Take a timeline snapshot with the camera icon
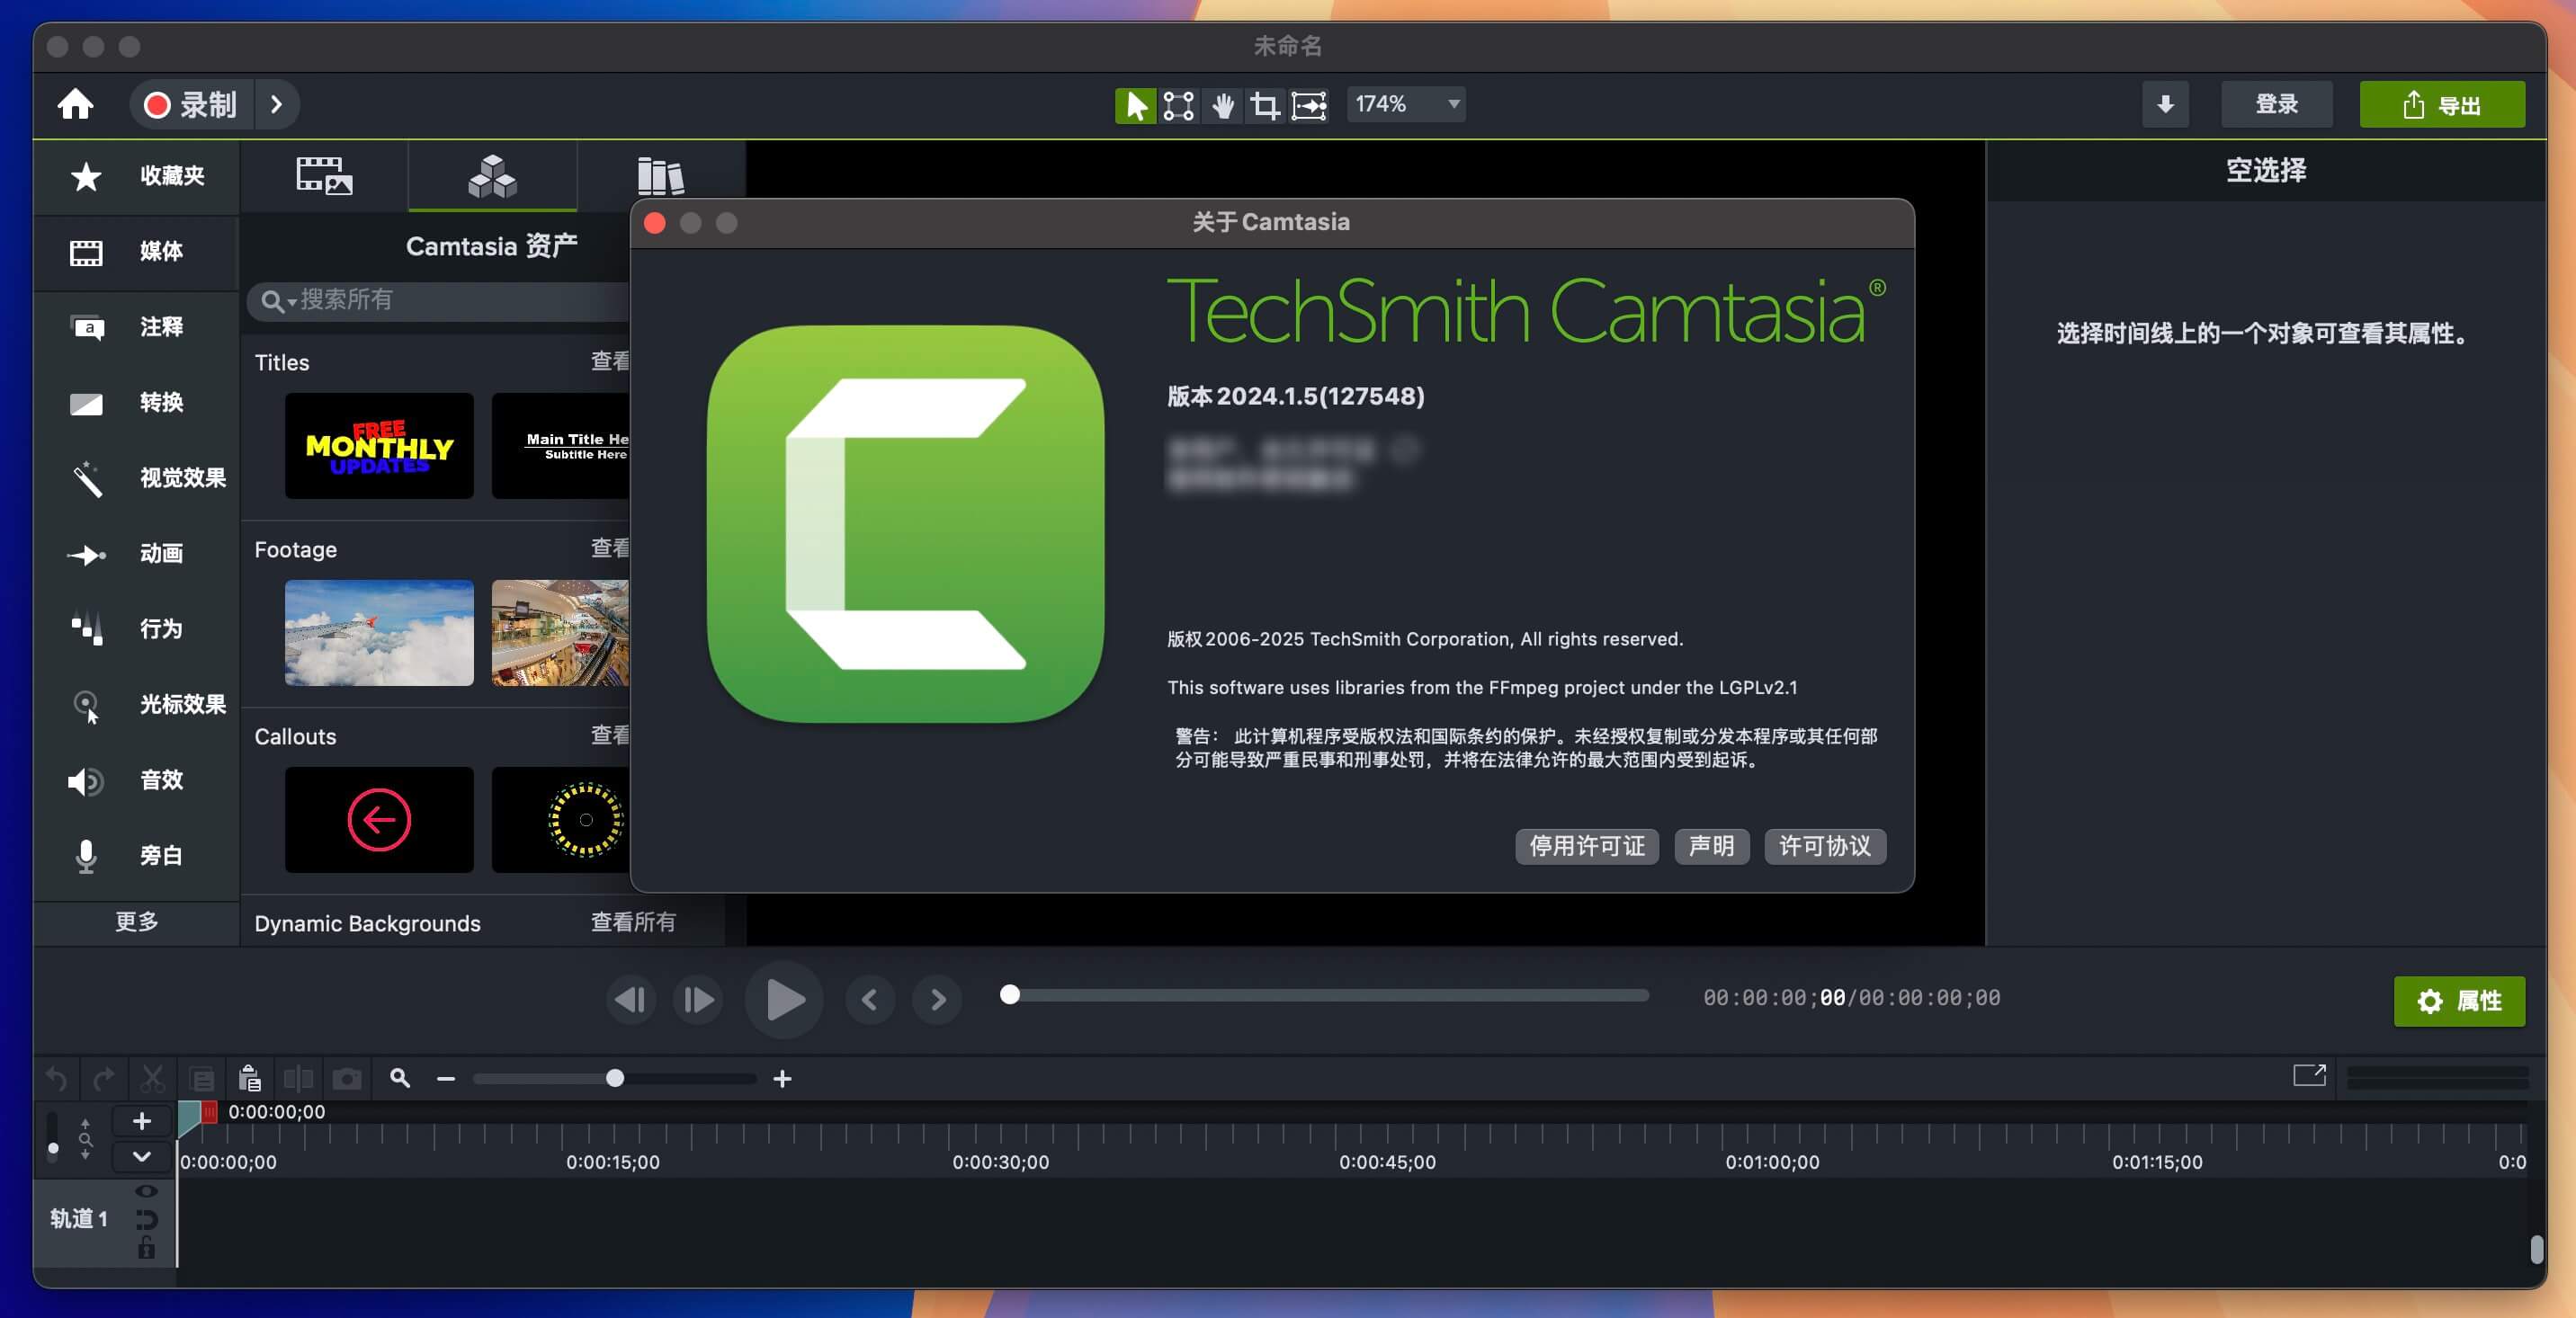 pos(347,1079)
